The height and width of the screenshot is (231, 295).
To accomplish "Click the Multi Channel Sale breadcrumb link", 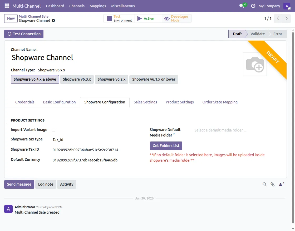I will pyautogui.click(x=33, y=16).
